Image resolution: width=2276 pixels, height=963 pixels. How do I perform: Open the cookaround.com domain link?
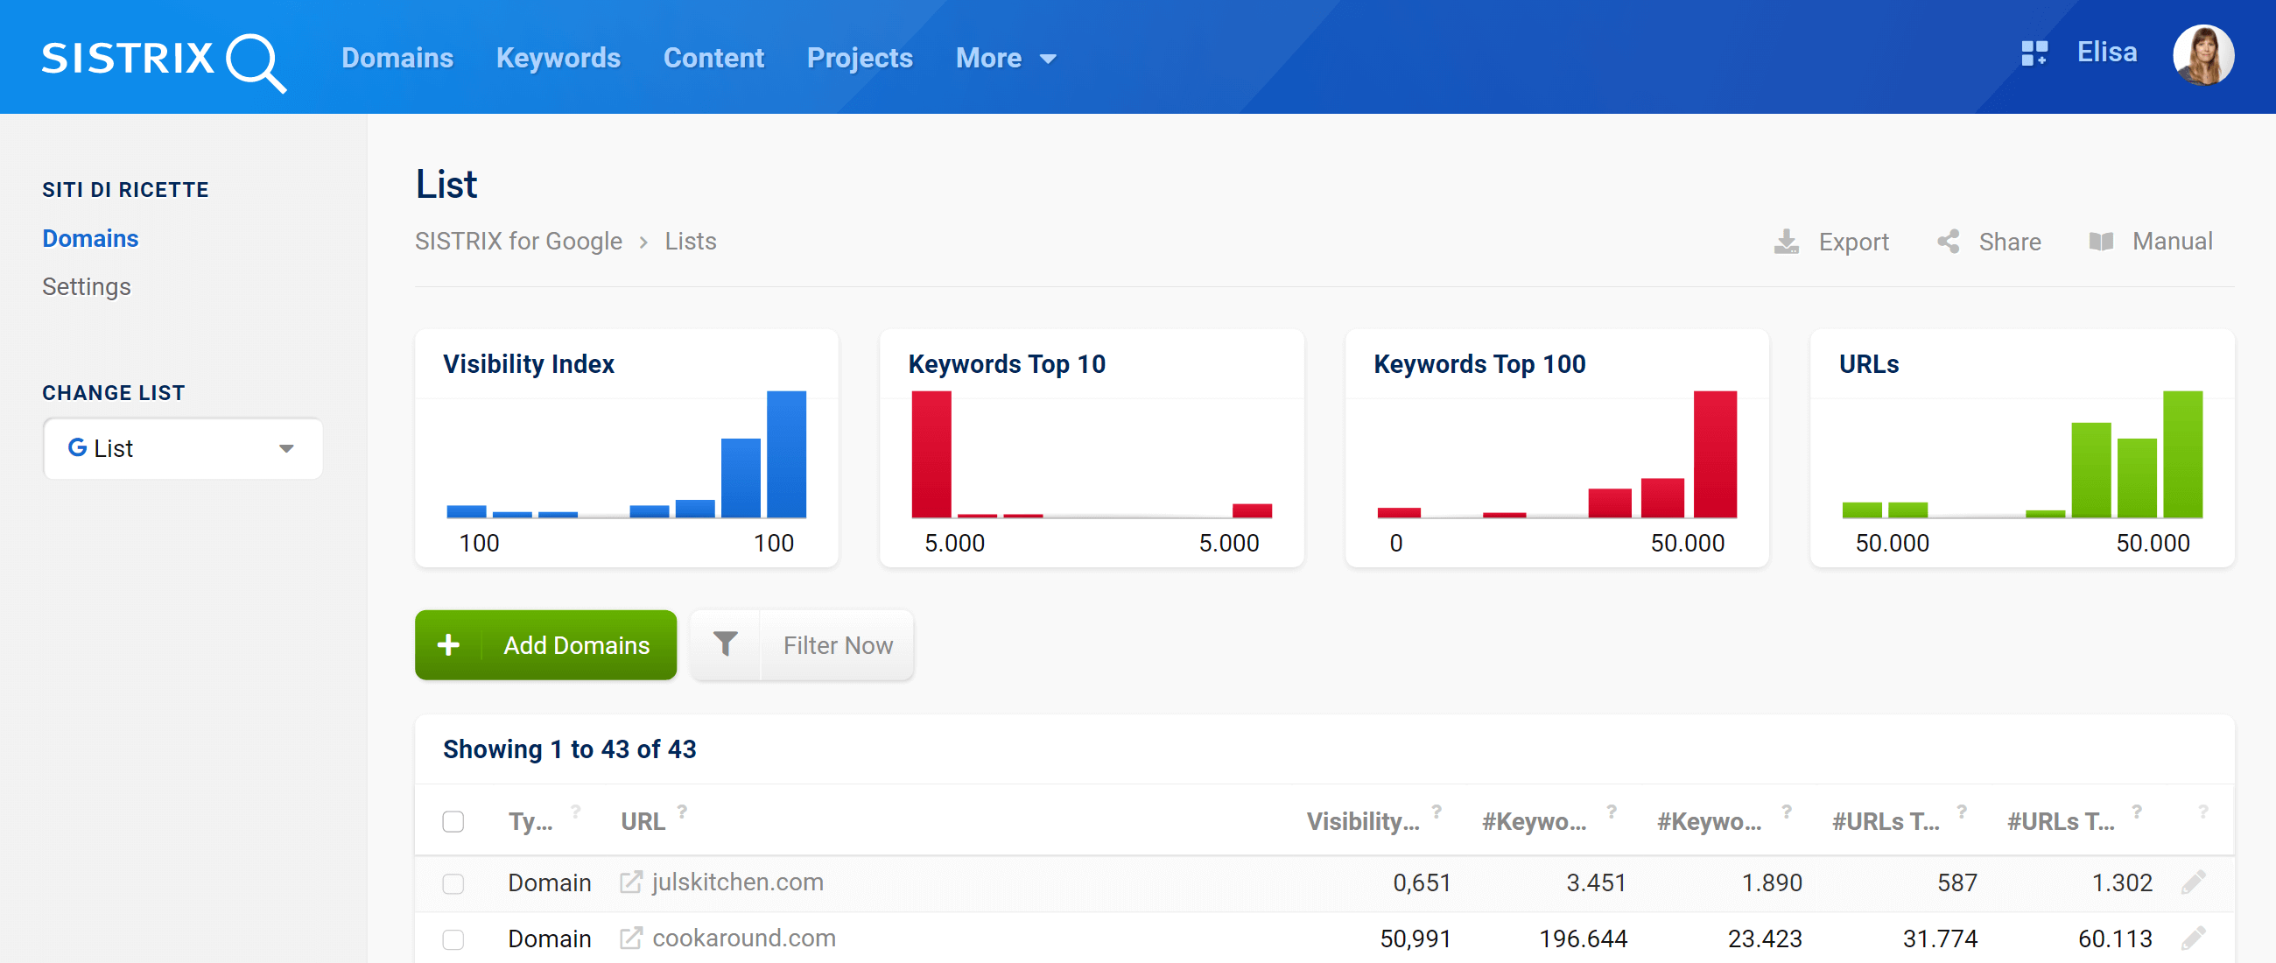(x=744, y=938)
